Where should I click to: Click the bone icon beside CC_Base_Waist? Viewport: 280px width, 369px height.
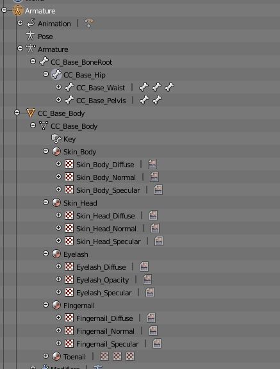pos(69,87)
